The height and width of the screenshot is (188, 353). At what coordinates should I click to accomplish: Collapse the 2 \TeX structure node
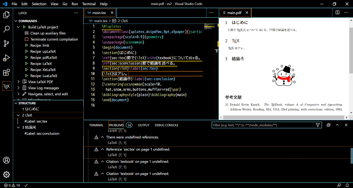point(19,115)
